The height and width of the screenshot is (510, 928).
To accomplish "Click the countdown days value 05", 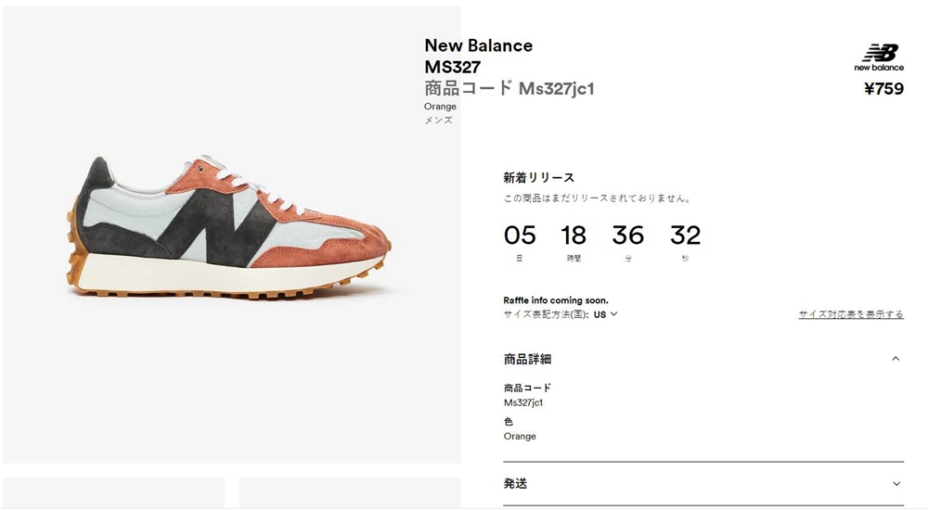I will (520, 236).
